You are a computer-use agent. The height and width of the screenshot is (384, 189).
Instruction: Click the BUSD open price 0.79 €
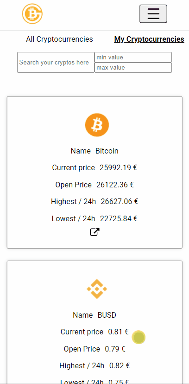[115, 349]
